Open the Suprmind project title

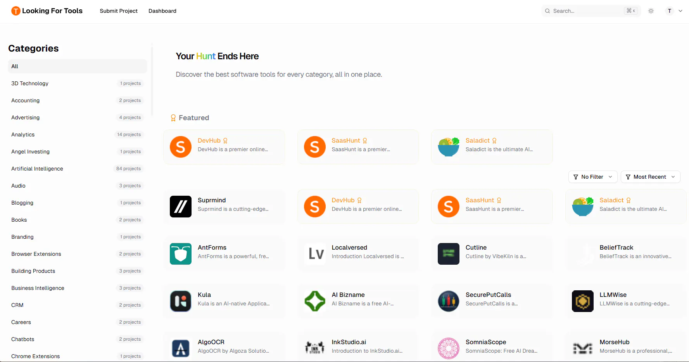point(211,200)
